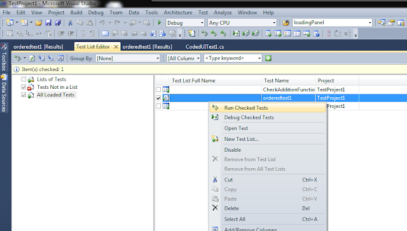The height and width of the screenshot is (231, 407).
Task: Click the Increase Indent icon
Action: [71, 34]
